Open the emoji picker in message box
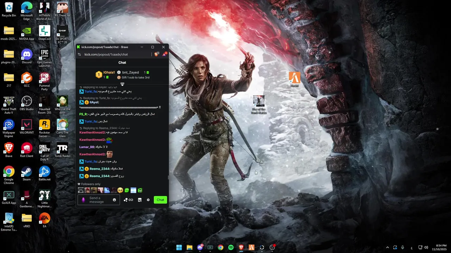The width and height of the screenshot is (451, 253). tap(114, 200)
